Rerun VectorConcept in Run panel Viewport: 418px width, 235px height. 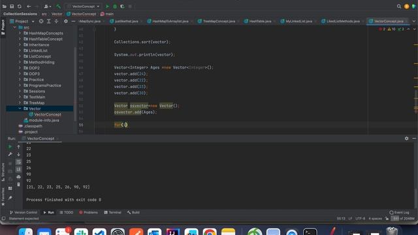pyautogui.click(x=10, y=147)
